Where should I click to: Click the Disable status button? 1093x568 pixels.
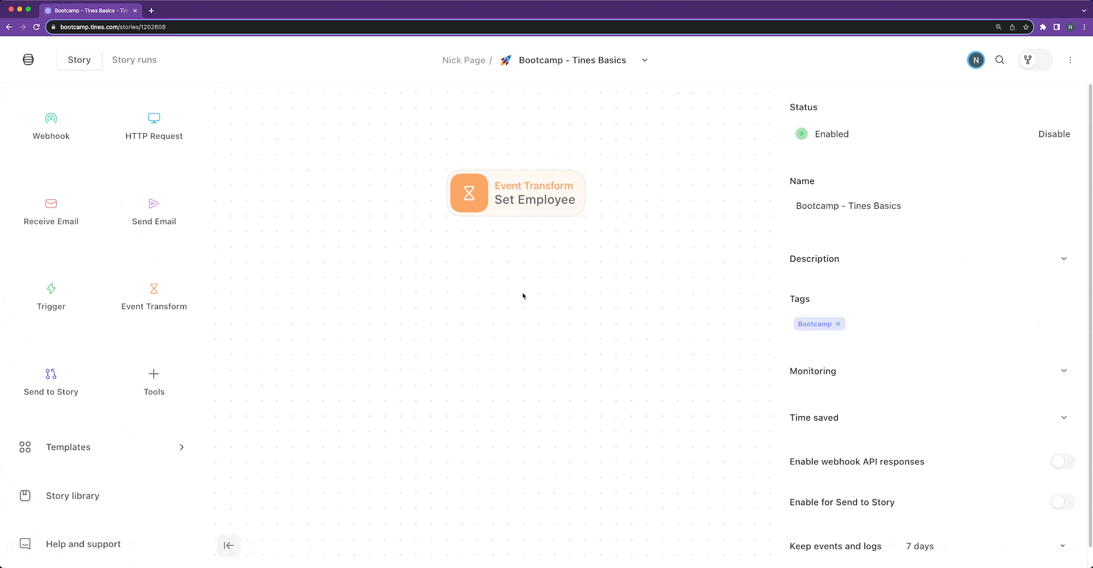point(1054,134)
